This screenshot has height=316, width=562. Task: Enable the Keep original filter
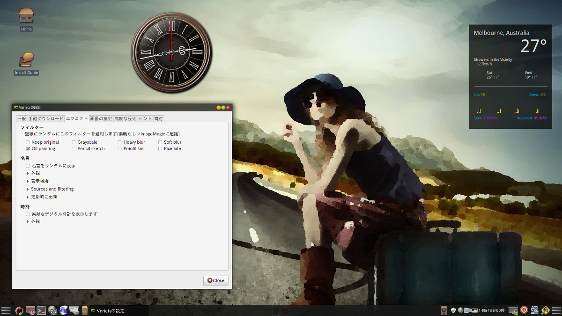(28, 142)
